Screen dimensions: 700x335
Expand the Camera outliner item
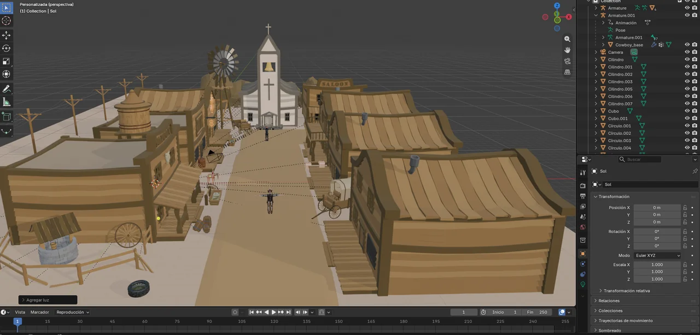click(596, 52)
